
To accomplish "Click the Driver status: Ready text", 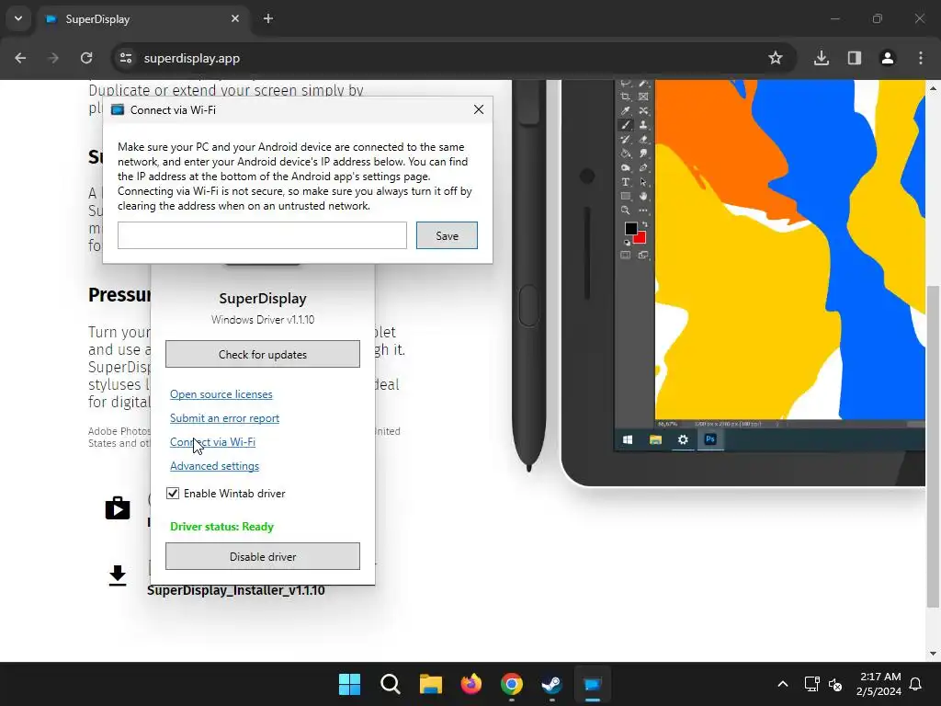I will point(222,527).
